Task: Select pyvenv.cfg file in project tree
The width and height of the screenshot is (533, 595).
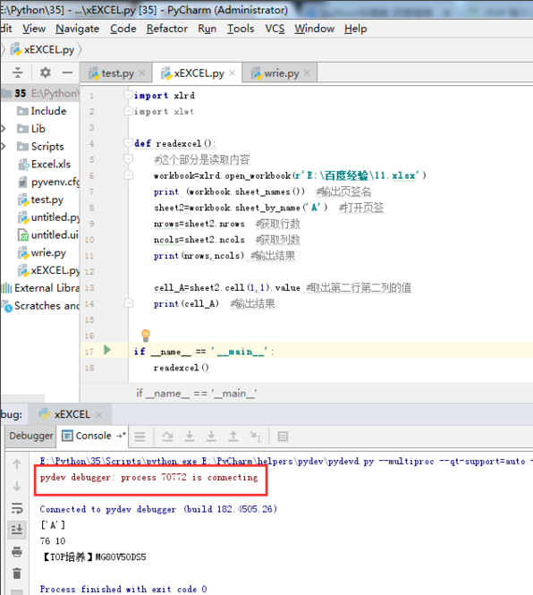Action: coord(48,183)
